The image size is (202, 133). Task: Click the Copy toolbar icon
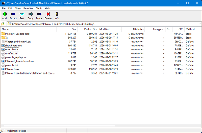[31, 14]
